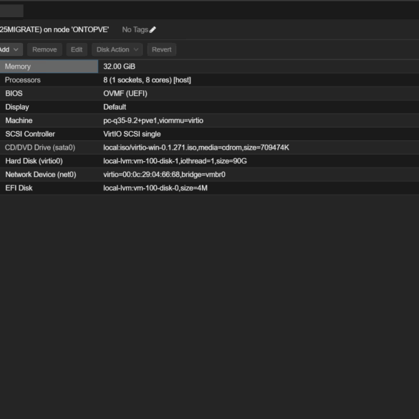Viewport: 419px width, 419px height.
Task: Click the 32.00 GiB memory value
Action: tap(119, 67)
